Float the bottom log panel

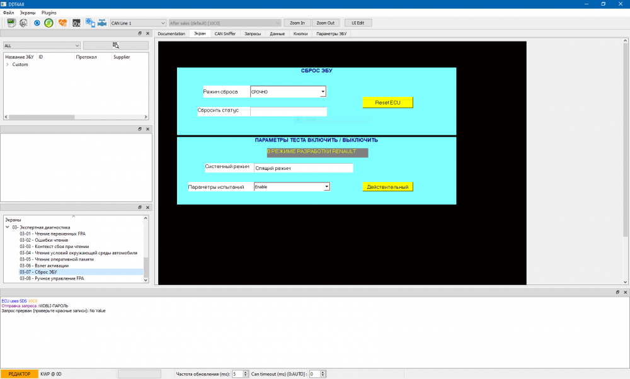click(617, 292)
